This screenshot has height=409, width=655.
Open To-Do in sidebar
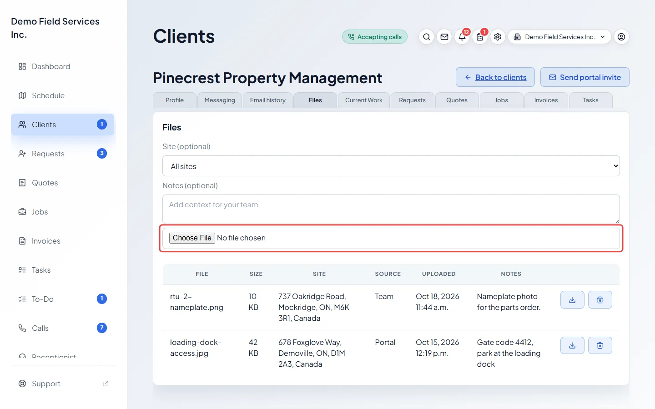coord(63,299)
